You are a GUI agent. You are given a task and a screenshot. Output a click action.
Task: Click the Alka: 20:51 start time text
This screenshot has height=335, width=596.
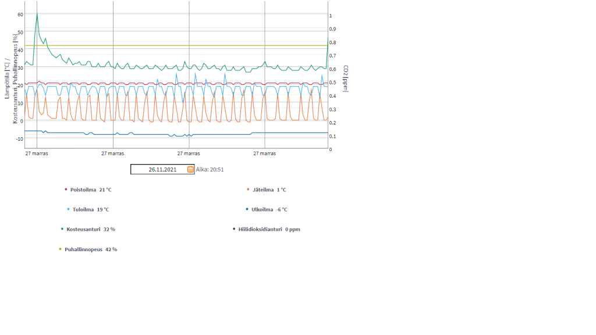(210, 170)
